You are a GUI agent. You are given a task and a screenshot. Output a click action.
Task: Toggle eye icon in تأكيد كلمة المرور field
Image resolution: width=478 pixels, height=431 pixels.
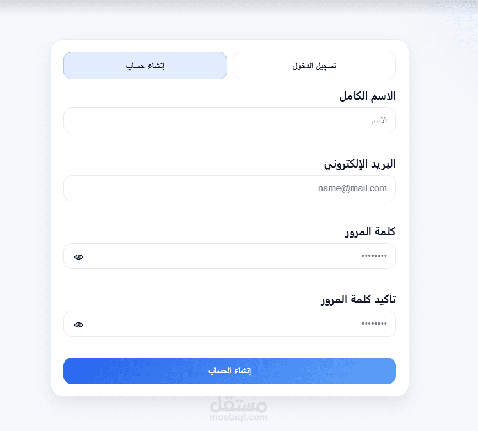click(78, 325)
